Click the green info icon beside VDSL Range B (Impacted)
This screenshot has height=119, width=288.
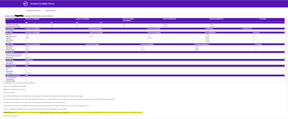(19, 27)
